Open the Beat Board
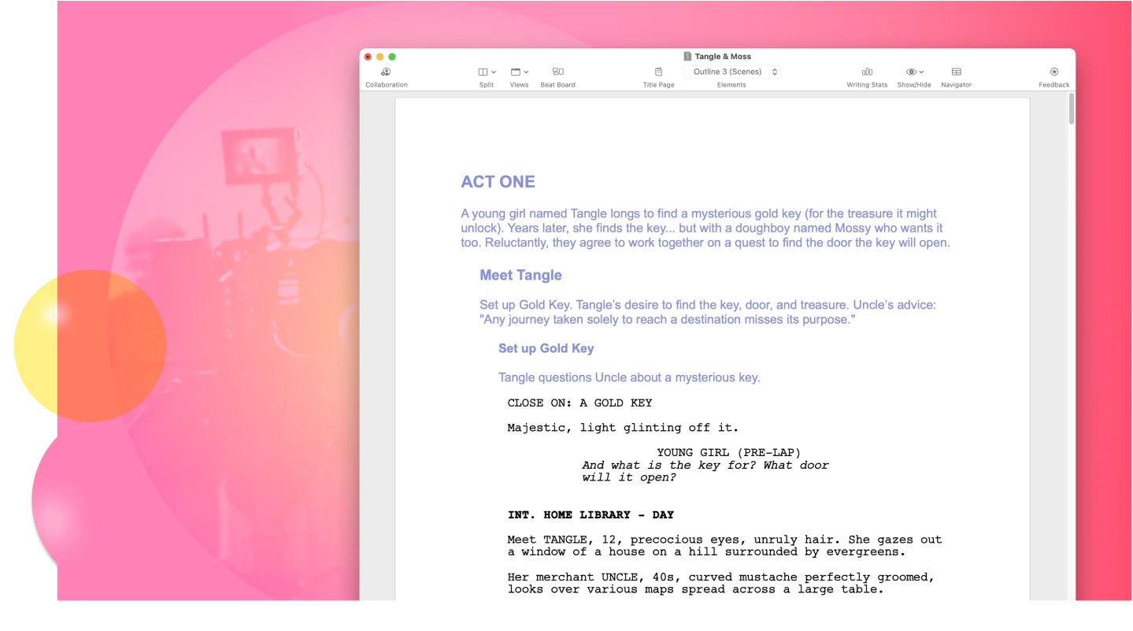Image resolution: width=1133 pixels, height=631 pixels. pos(557,72)
